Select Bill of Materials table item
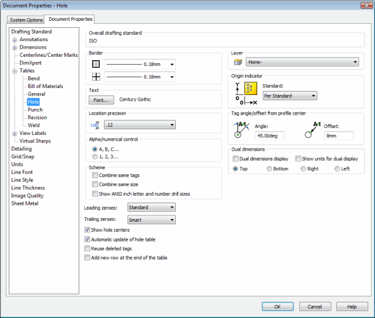 coord(45,86)
